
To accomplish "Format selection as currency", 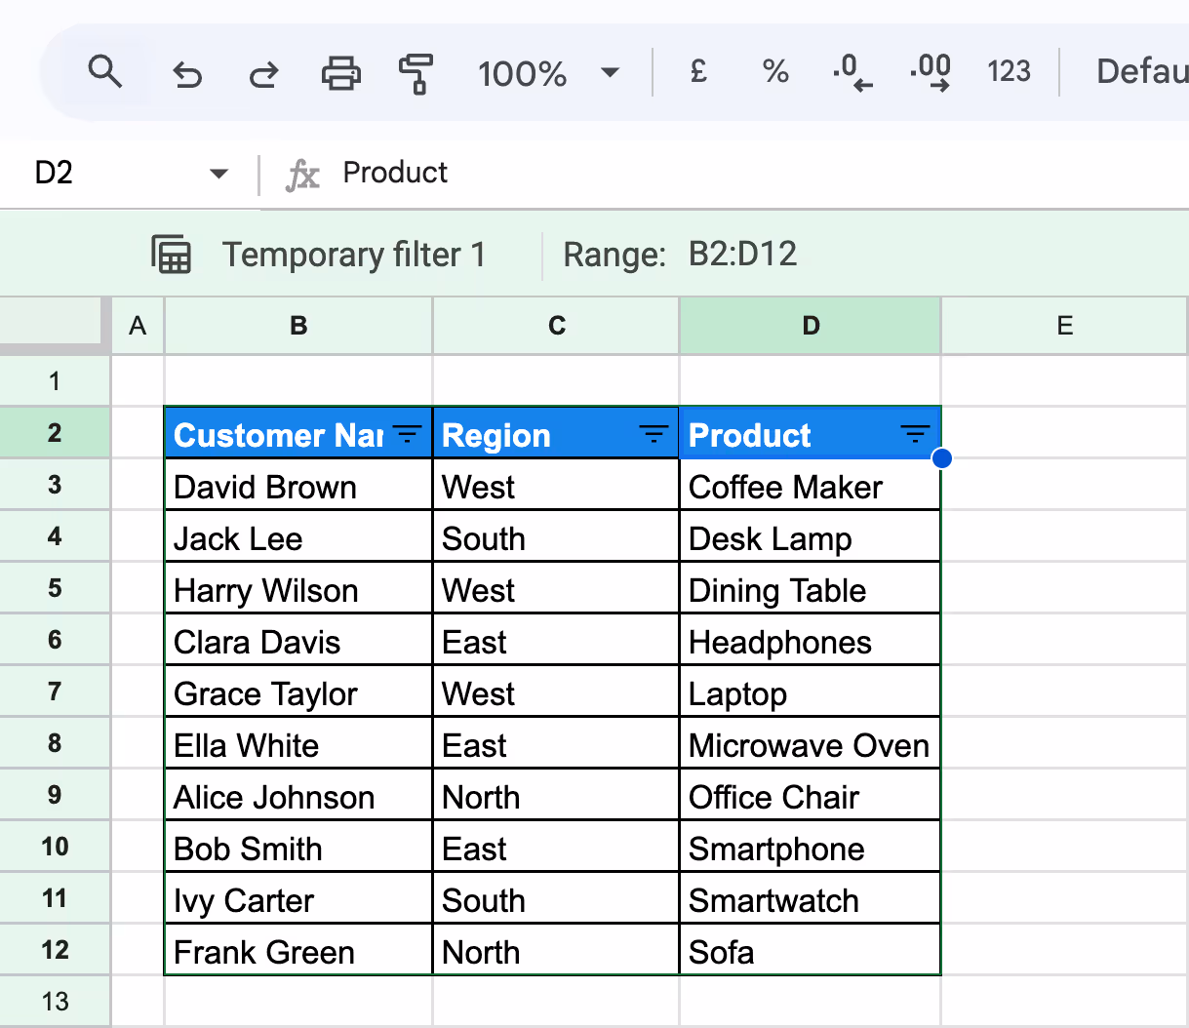I will pyautogui.click(x=697, y=71).
